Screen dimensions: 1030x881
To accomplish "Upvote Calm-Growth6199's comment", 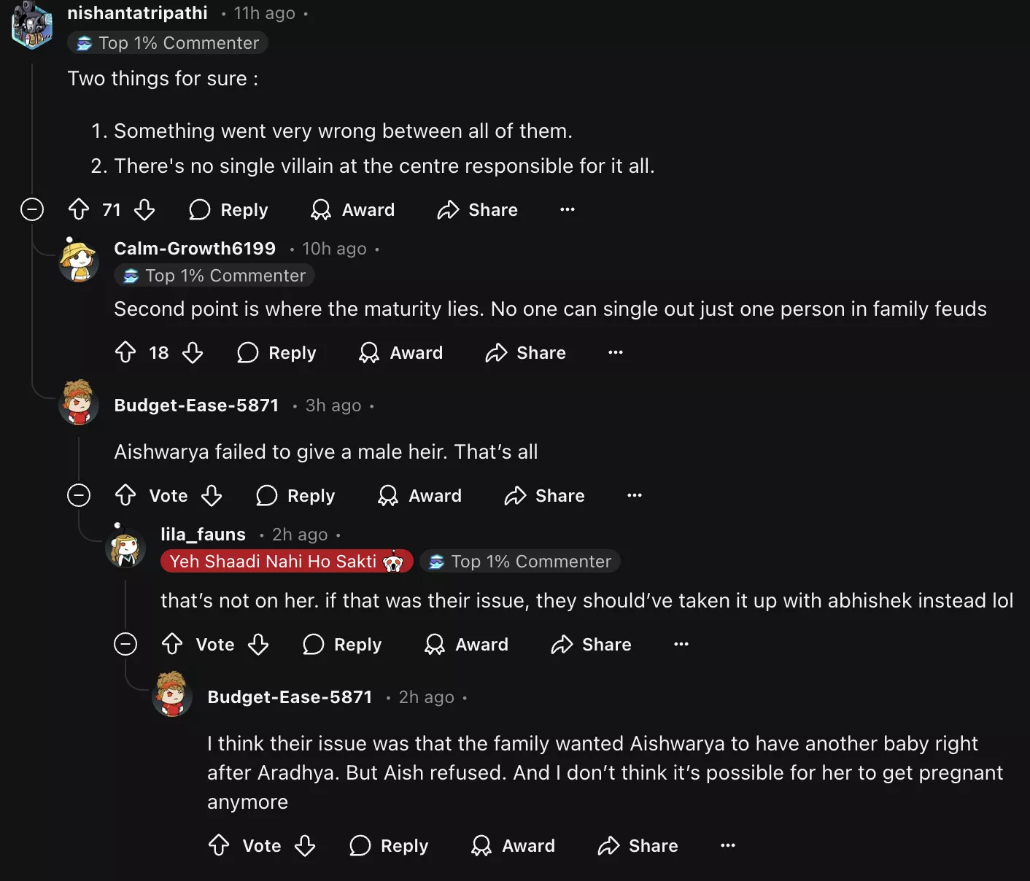I will 125,353.
